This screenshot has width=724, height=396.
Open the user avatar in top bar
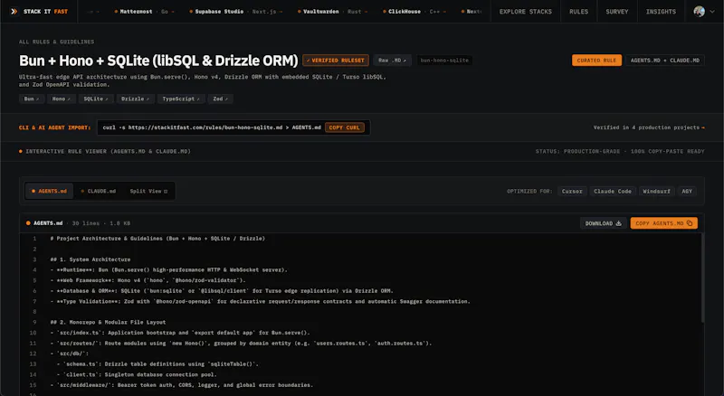point(699,12)
